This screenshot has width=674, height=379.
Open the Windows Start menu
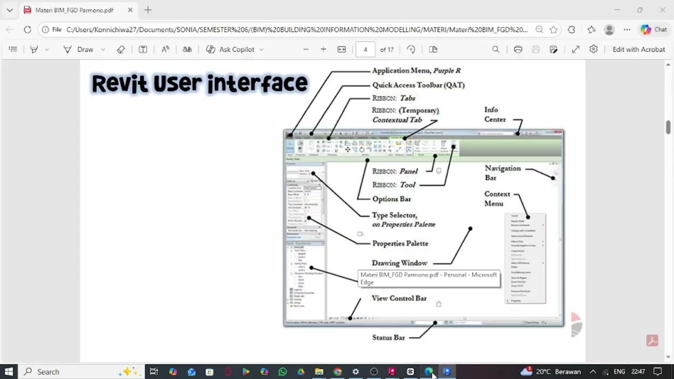(8, 372)
